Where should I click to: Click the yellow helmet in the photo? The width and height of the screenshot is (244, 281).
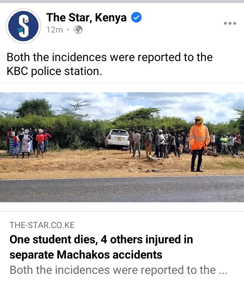[199, 120]
